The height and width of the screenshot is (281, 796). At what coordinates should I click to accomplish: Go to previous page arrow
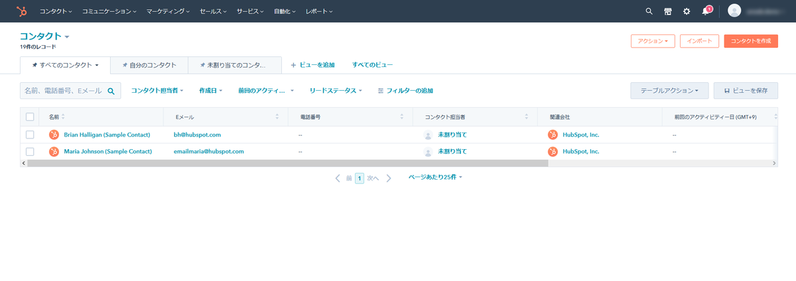338,178
